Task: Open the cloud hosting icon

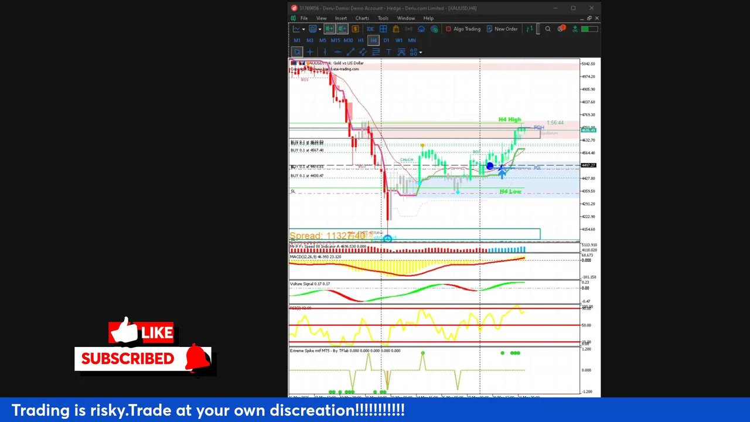Action: (421, 29)
